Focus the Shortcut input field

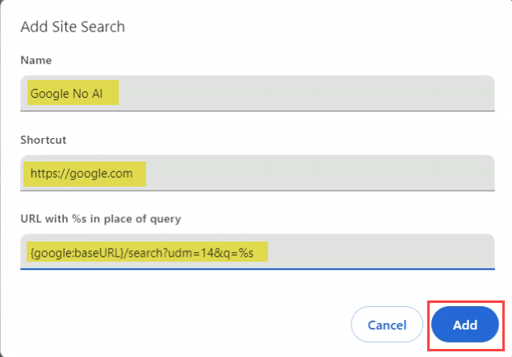pyautogui.click(x=257, y=173)
